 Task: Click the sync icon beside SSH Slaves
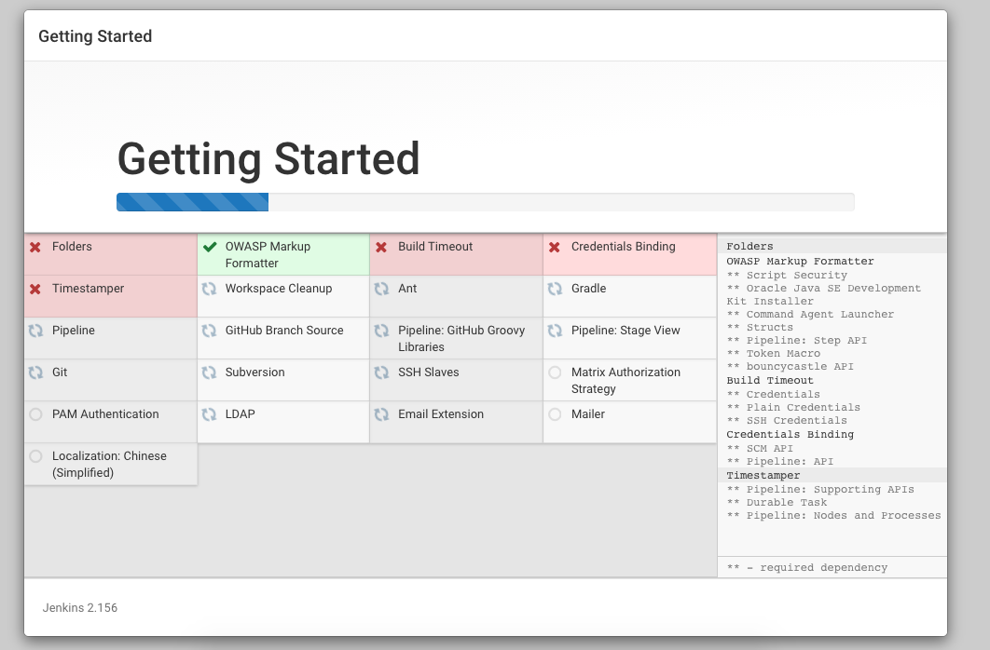click(x=381, y=372)
